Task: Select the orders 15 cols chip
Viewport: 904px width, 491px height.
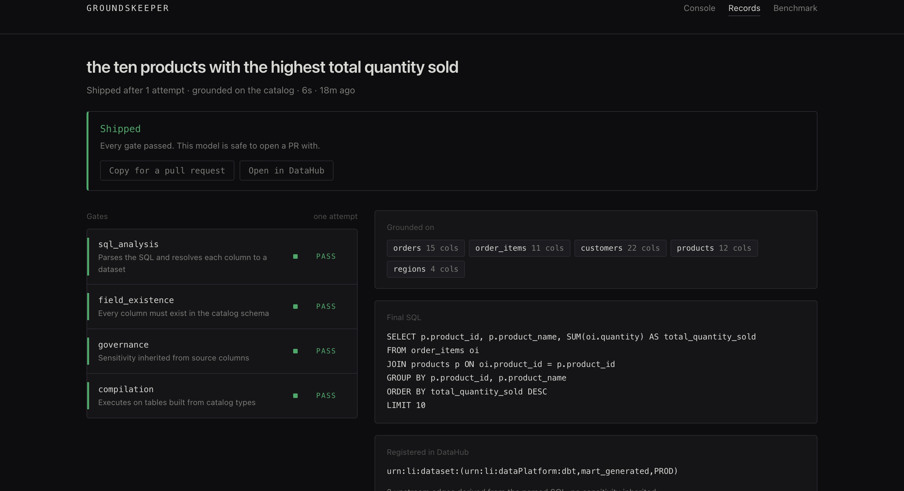Action: 426,248
